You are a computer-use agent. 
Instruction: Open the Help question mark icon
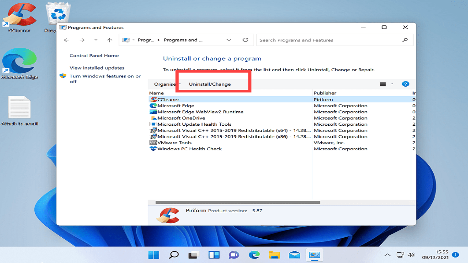[x=405, y=84]
